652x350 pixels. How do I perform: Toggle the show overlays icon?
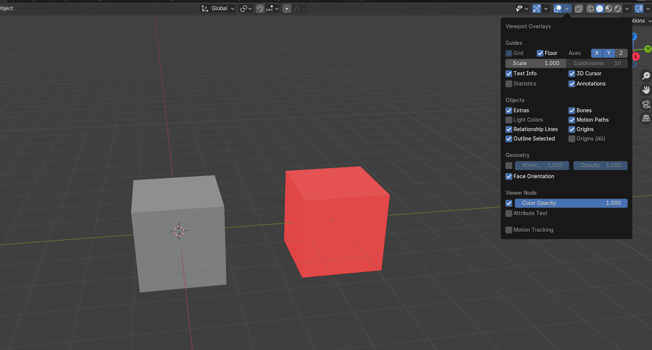(x=558, y=9)
